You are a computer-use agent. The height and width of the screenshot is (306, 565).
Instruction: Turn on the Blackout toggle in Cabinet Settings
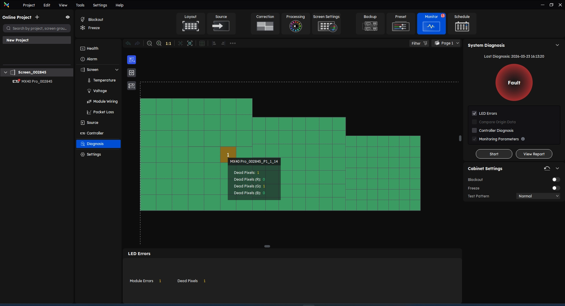pyautogui.click(x=556, y=179)
